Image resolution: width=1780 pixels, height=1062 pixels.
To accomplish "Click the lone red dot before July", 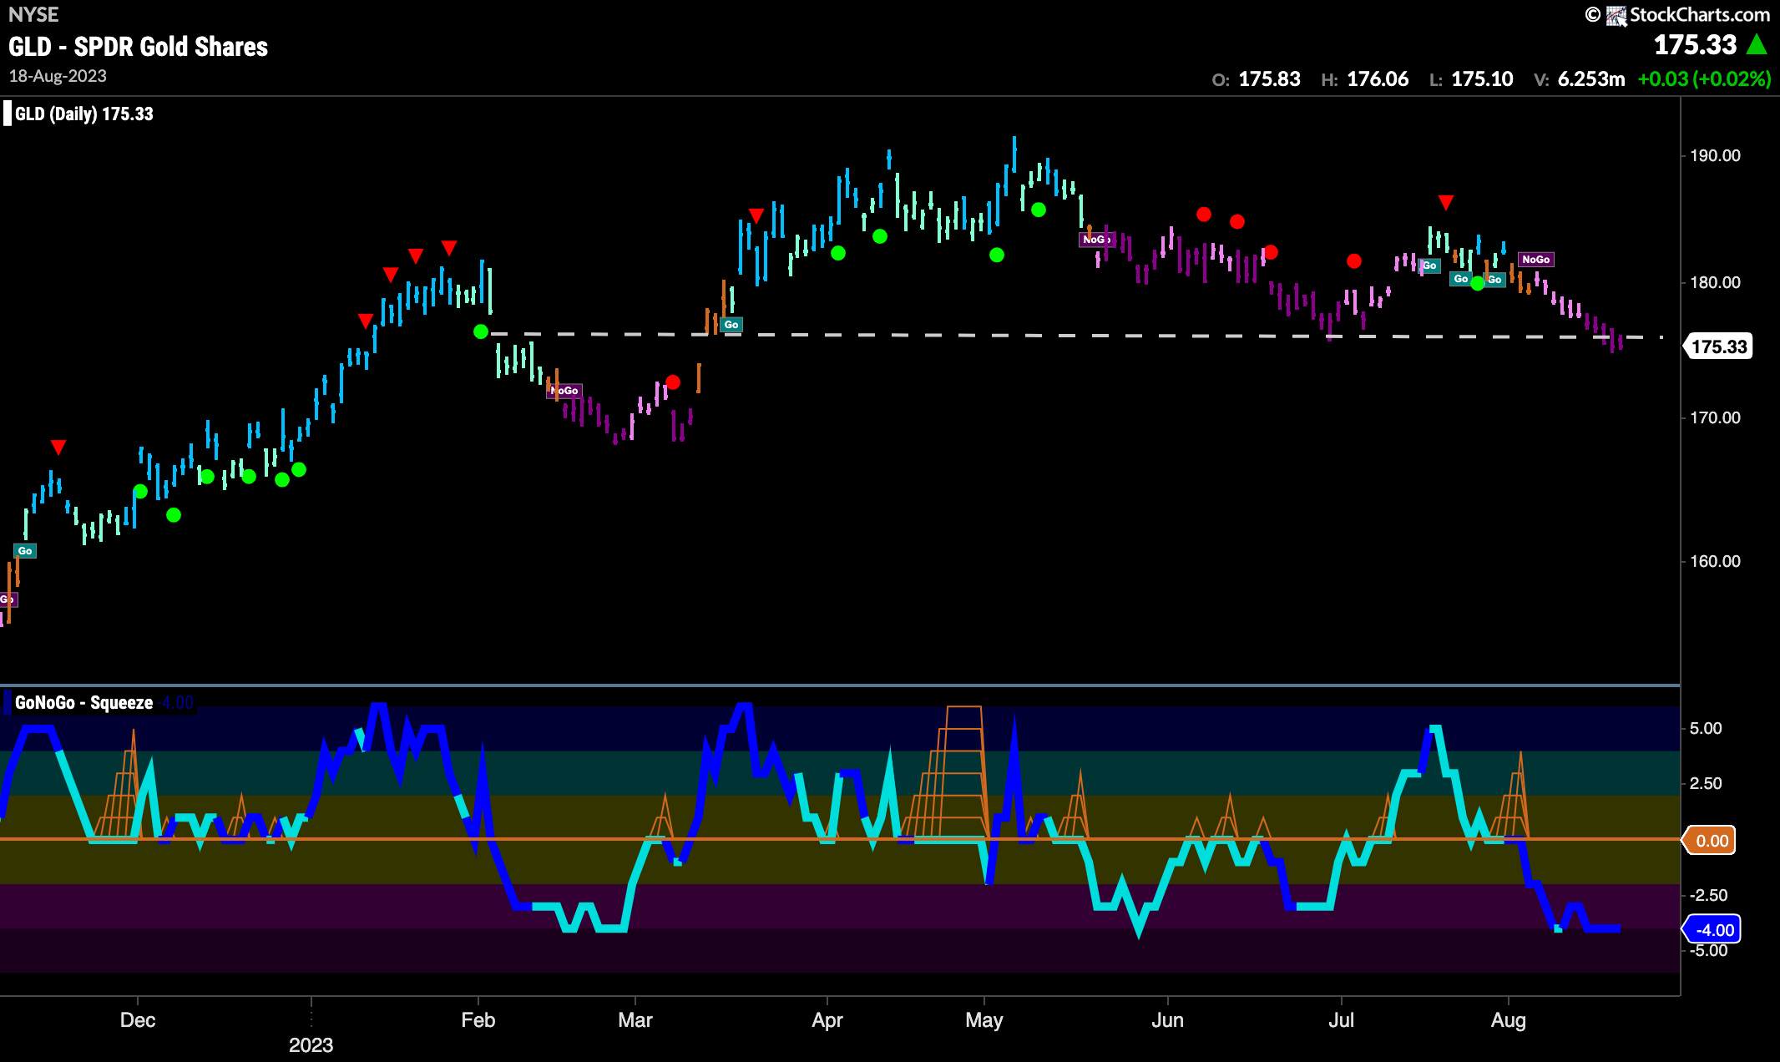I will click(1354, 261).
